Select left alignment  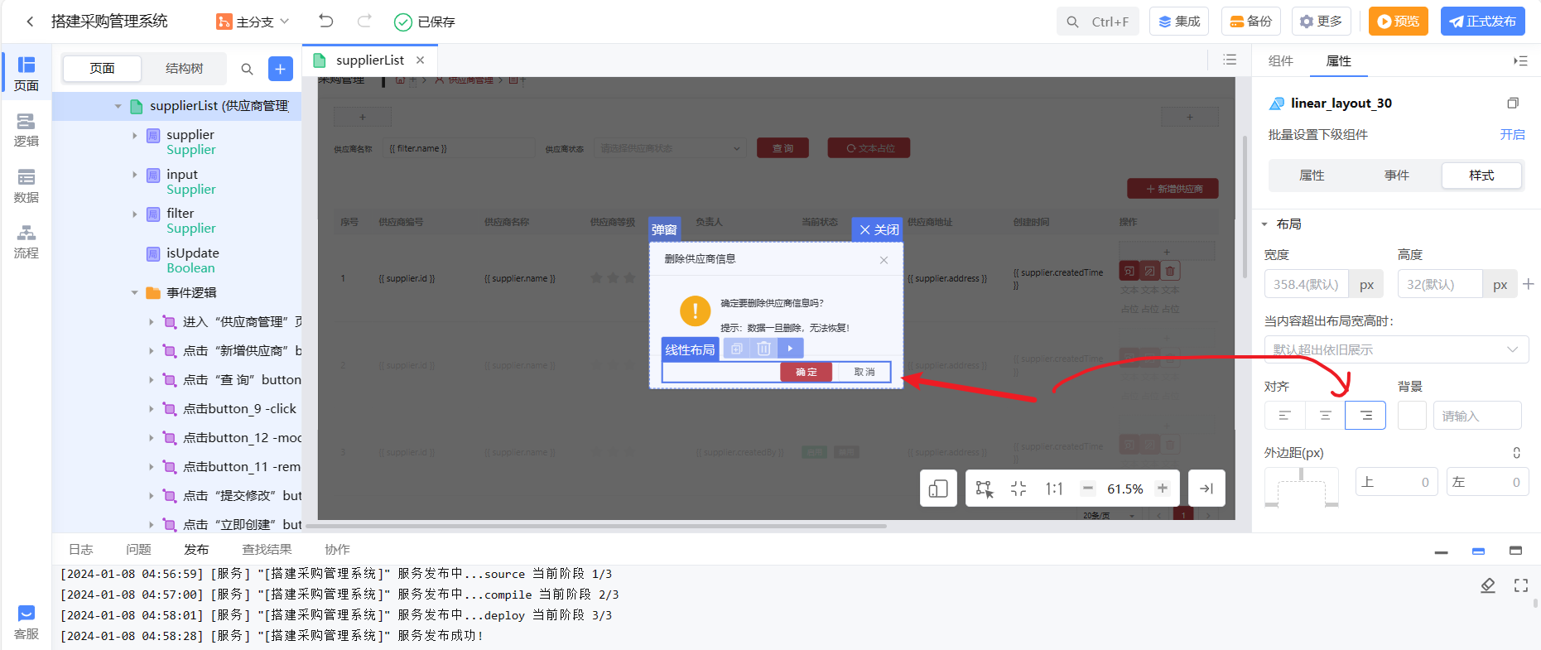point(1285,416)
